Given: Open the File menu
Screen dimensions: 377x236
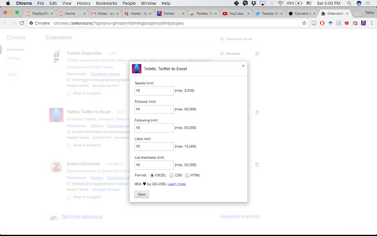Looking at the screenshot, I should (x=41, y=3).
